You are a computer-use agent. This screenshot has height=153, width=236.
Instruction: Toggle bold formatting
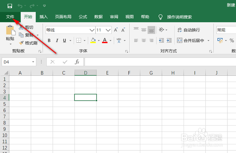tap(49, 40)
